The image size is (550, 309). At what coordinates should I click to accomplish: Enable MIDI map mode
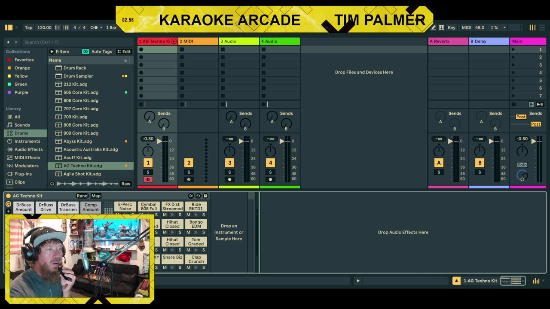(466, 27)
